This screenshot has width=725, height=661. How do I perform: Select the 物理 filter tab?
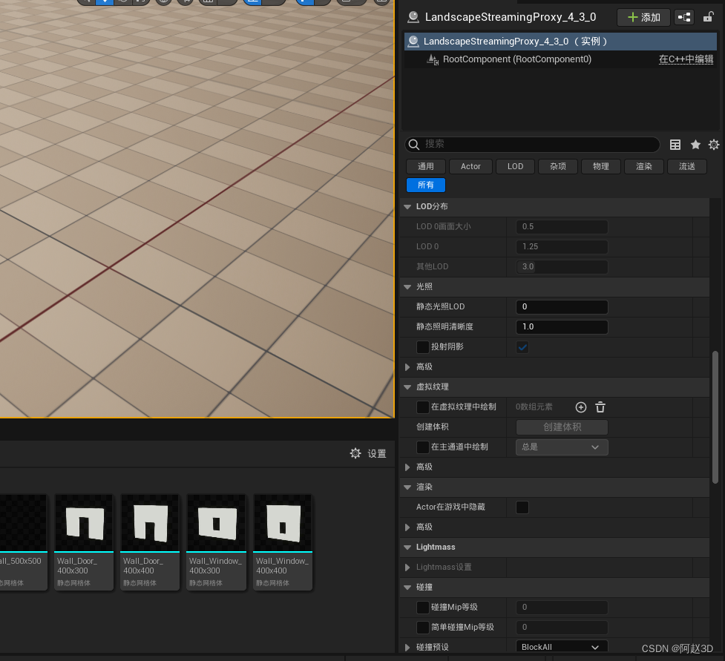600,166
